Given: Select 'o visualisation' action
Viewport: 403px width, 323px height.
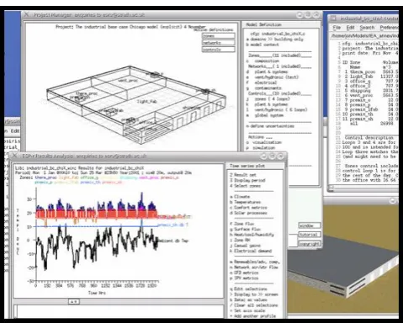Looking at the screenshot, I should [x=263, y=142].
